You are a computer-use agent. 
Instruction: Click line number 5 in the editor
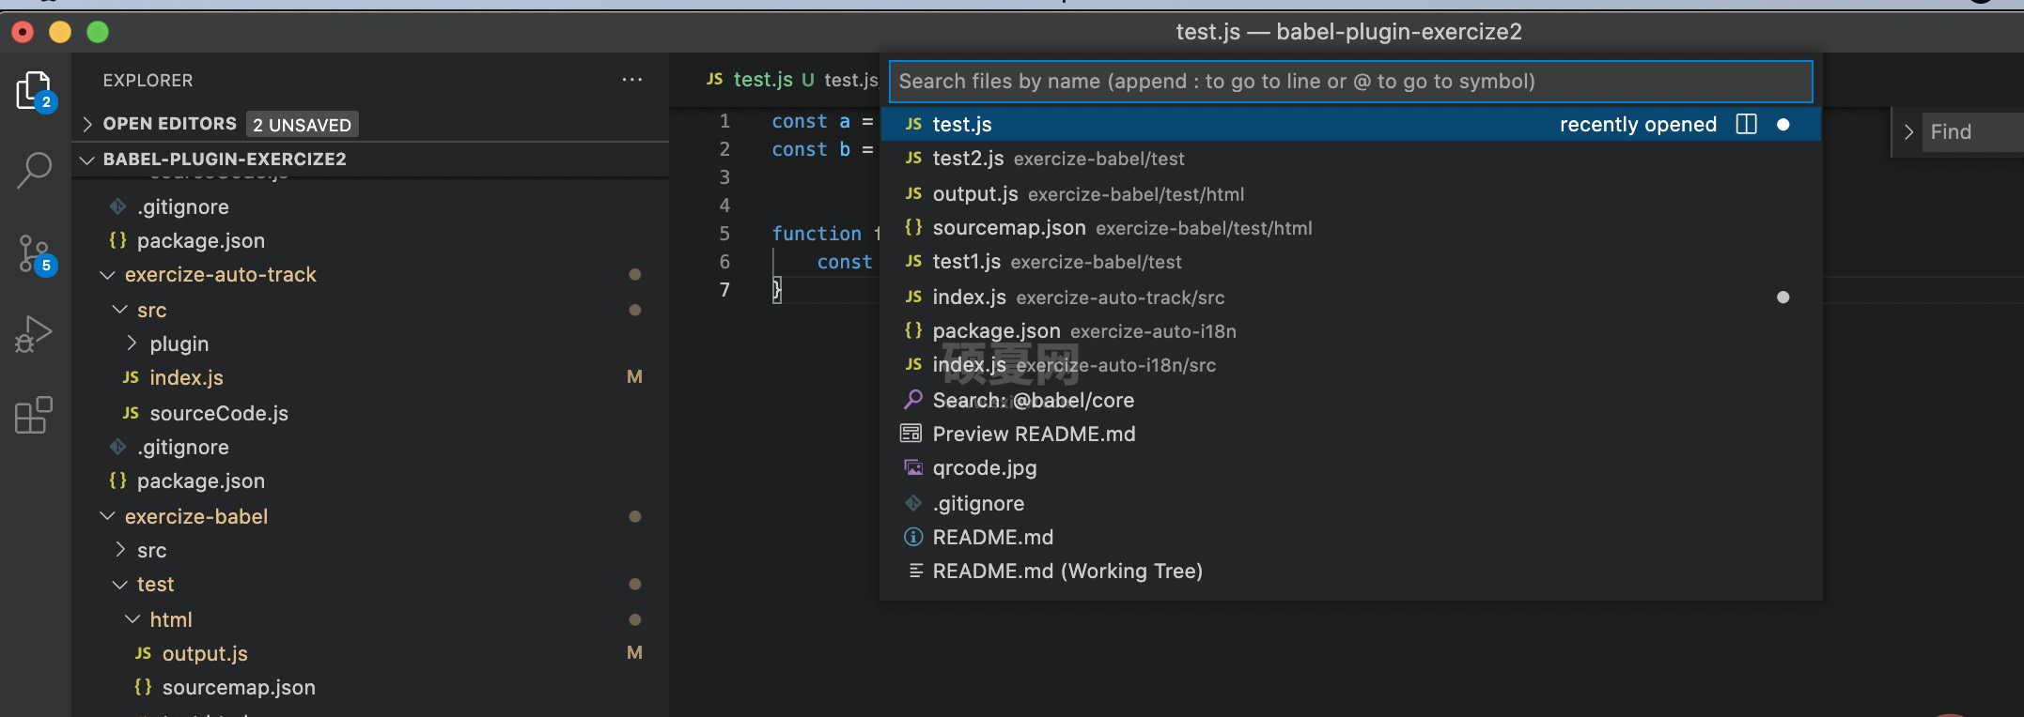click(724, 233)
